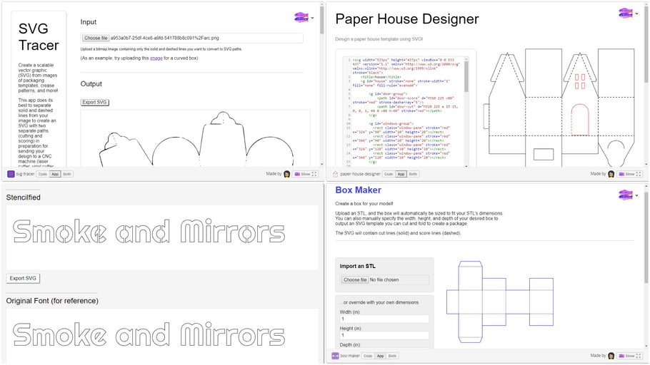
Task: Expand the Glitch menu arrow in Paper House Designer
Action: [x=636, y=14]
